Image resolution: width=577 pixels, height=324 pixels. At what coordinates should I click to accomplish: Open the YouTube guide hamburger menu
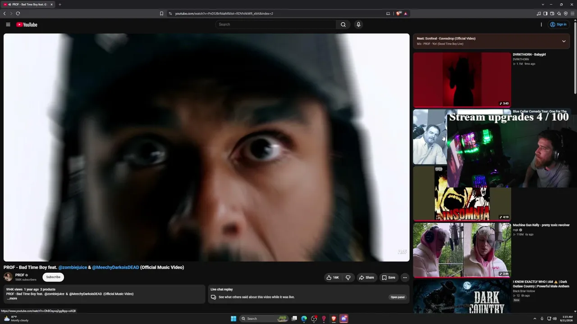coord(8,25)
